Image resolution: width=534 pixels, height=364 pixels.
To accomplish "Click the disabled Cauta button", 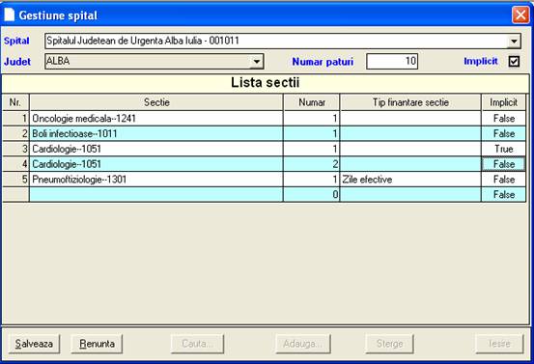I will pyautogui.click(x=198, y=344).
